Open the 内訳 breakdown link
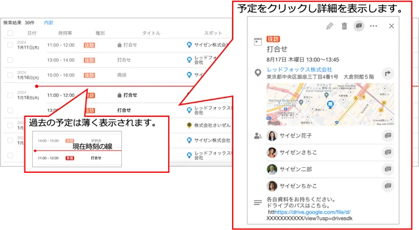This screenshot has width=419, height=230. click(x=49, y=23)
